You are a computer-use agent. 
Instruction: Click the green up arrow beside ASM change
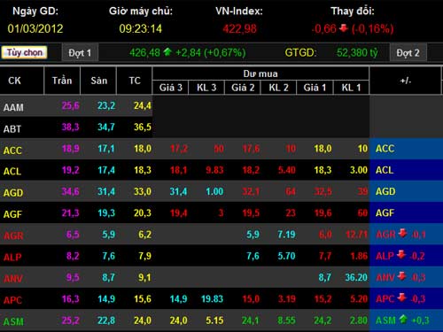point(403,319)
